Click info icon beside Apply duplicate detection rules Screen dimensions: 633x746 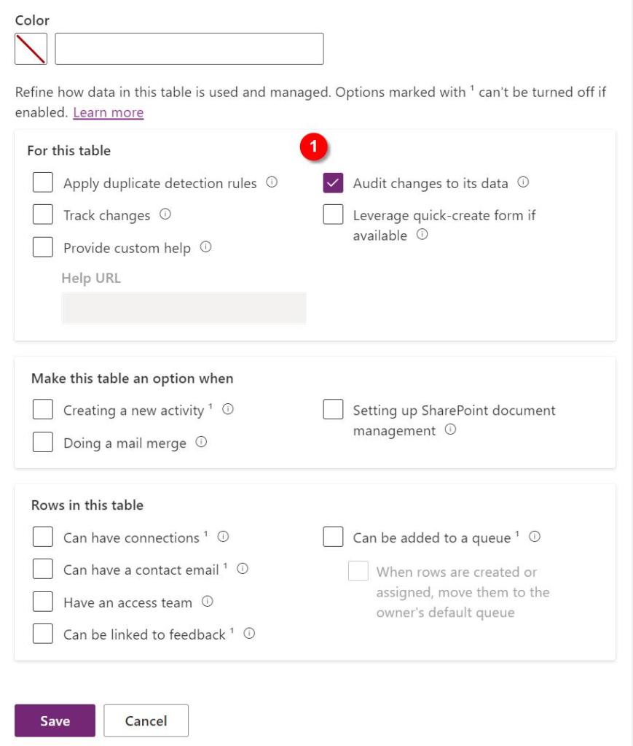(272, 183)
